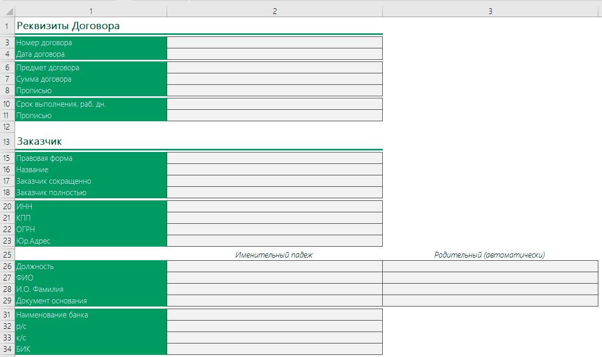Click the 'р/с' label

(x=21, y=326)
